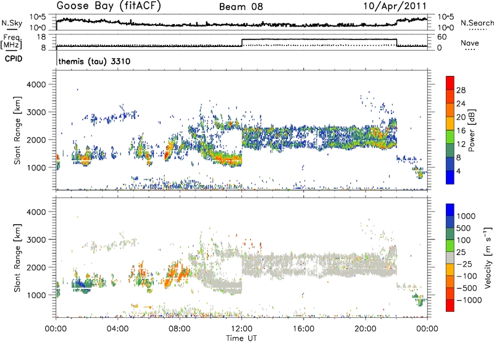Viewport: 494px width, 342px height.
Task: Click the 'N.Sky' legend label
Action: [x=12, y=23]
